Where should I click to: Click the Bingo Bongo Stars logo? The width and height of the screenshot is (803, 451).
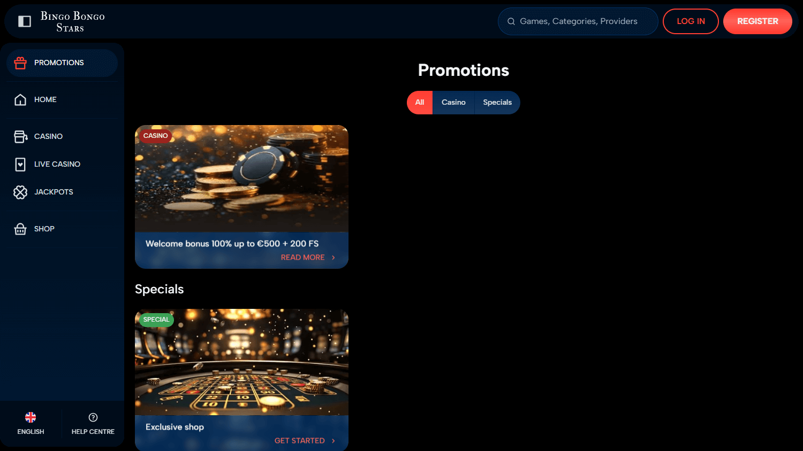(x=72, y=21)
